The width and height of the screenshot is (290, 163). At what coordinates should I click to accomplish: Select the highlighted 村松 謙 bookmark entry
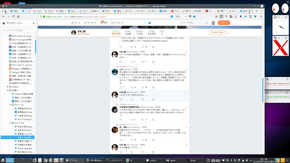point(18,138)
